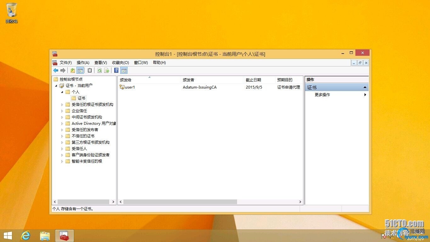Collapse the 证书 section in actions pane
Image resolution: width=430 pixels, height=242 pixels.
click(365, 87)
